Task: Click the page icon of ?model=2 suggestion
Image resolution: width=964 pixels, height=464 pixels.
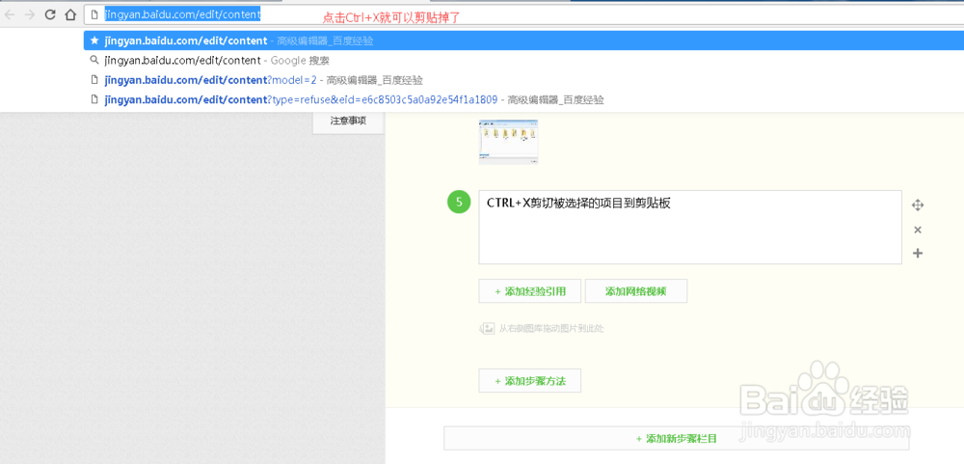Action: pyautogui.click(x=94, y=80)
